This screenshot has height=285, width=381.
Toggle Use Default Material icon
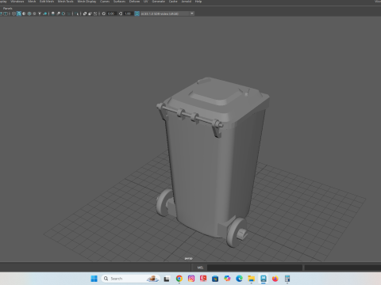[24, 13]
